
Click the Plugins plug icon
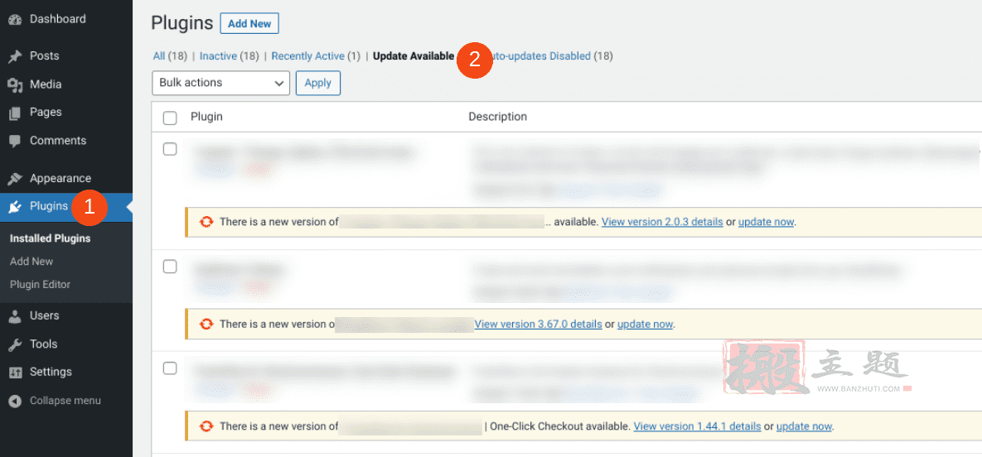point(15,207)
